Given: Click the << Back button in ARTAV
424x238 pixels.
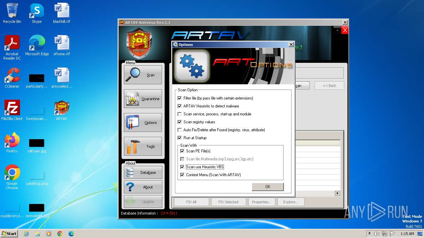Looking at the screenshot, I should (x=329, y=86).
